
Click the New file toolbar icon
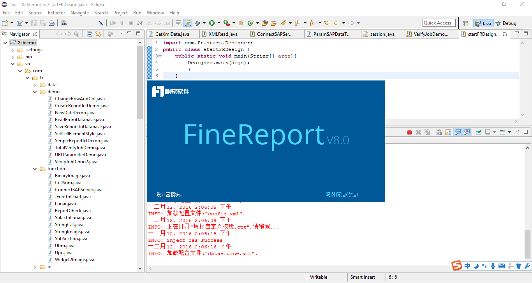click(5, 23)
